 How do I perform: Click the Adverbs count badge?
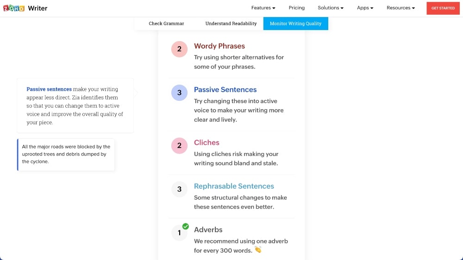(x=179, y=233)
